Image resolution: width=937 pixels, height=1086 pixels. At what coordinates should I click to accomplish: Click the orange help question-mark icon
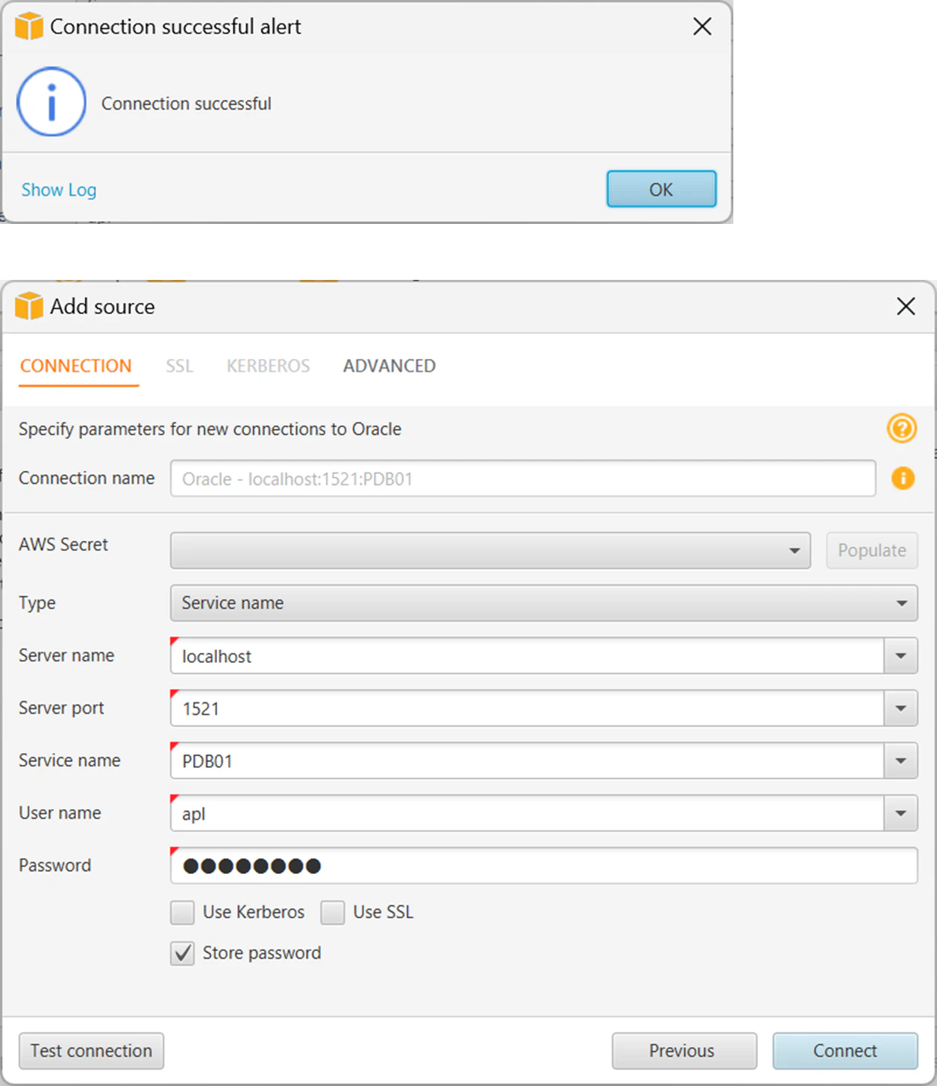pyautogui.click(x=902, y=428)
